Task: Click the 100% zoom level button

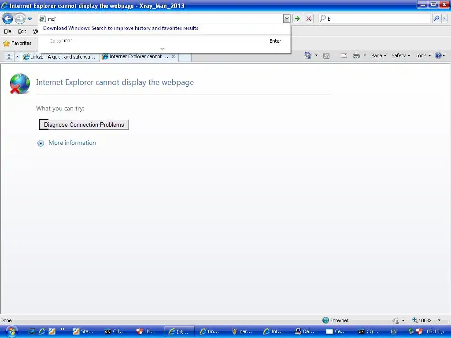Action: click(x=421, y=320)
